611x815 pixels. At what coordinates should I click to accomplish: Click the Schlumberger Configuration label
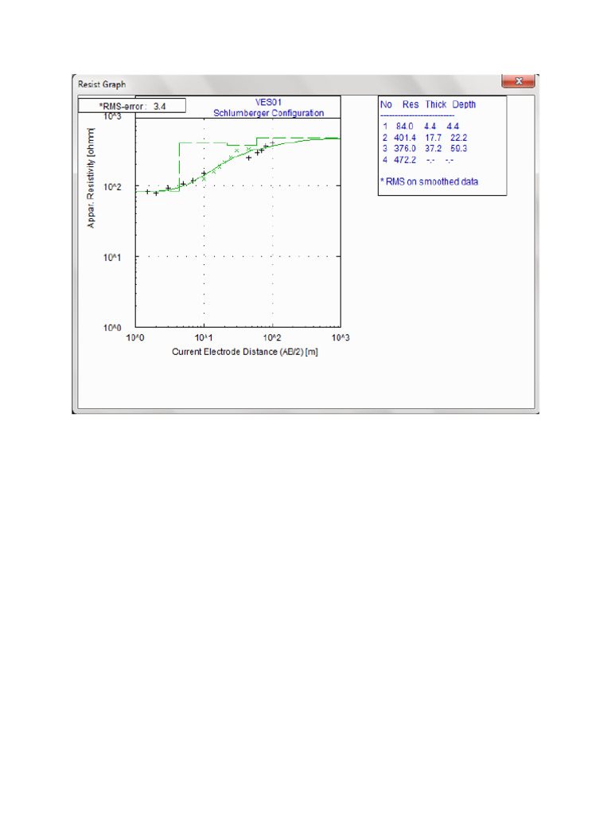[x=269, y=113]
